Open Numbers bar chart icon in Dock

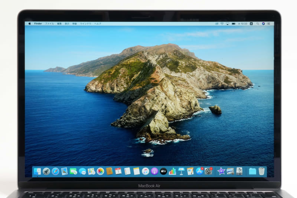click(172, 171)
